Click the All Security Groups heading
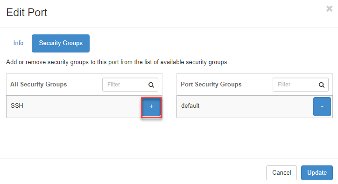338x184 pixels. pos(39,84)
